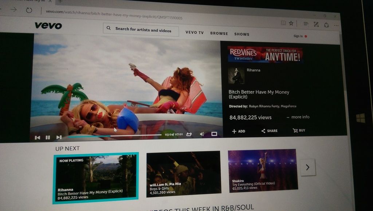
Task: Select the Now Playing Rihanna thumbnail
Action: tap(96, 178)
